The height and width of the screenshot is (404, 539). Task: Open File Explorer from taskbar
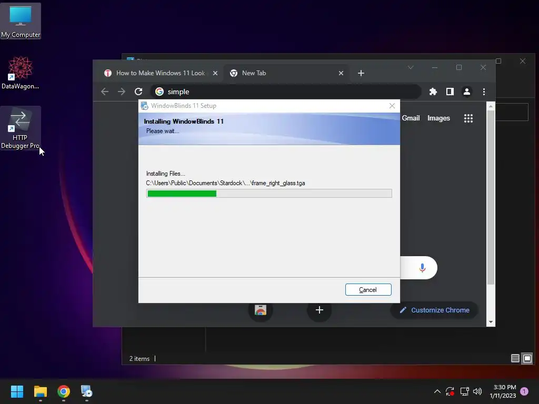40,391
